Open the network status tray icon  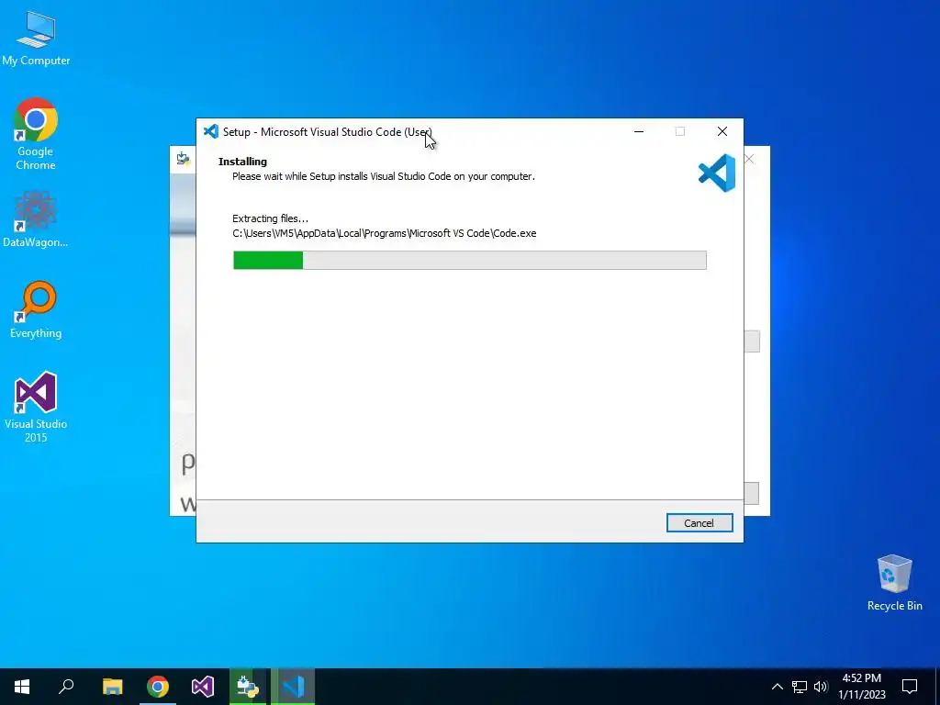800,687
